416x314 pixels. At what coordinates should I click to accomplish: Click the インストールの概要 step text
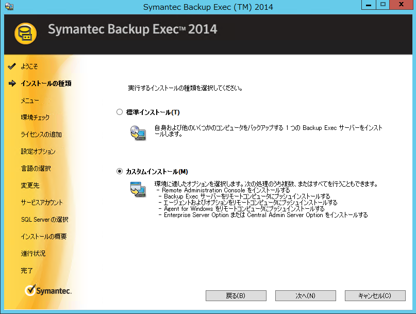click(x=44, y=237)
